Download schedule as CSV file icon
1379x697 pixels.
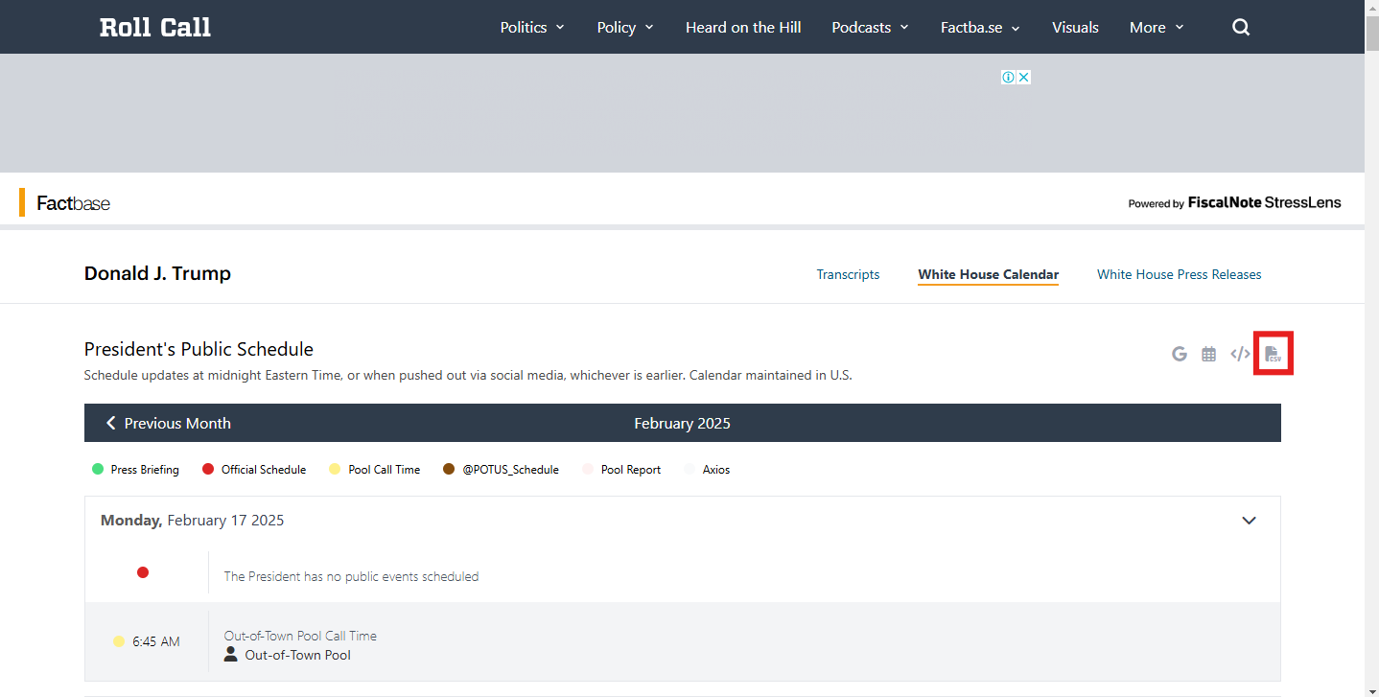[1273, 354]
